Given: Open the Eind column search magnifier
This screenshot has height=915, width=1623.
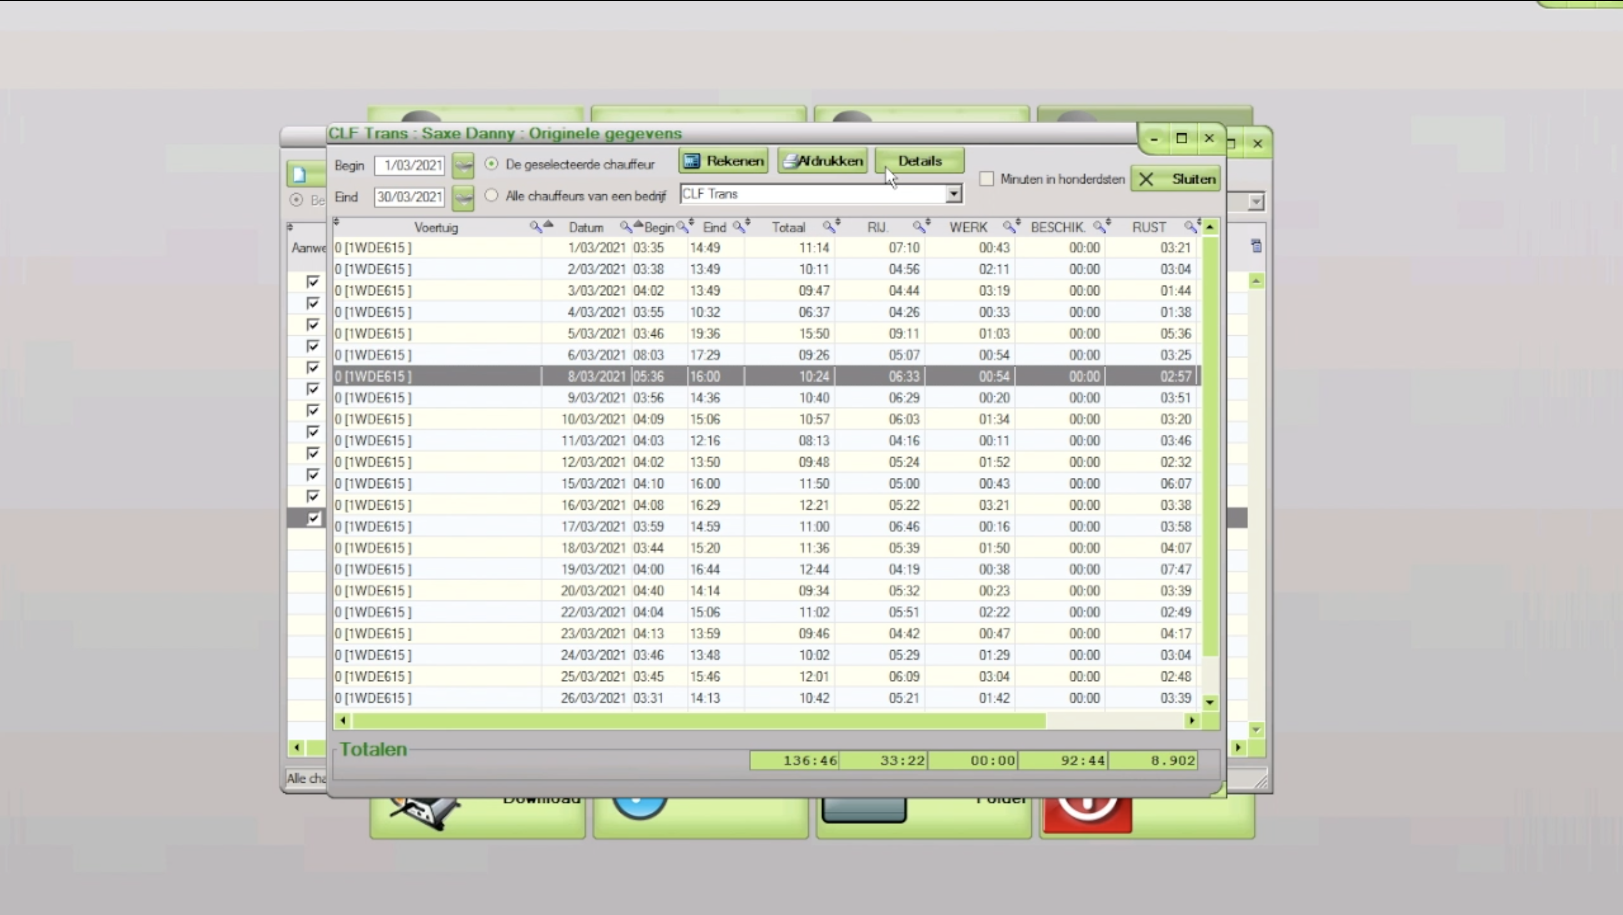Looking at the screenshot, I should click(x=739, y=227).
